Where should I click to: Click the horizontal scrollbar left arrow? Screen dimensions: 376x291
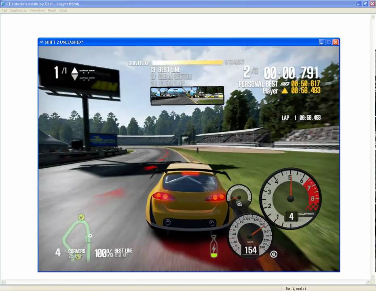click(x=3, y=282)
